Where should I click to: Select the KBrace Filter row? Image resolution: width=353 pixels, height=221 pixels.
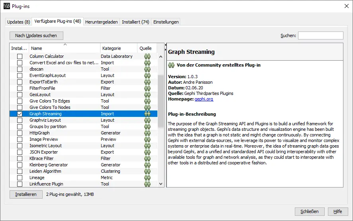click(x=83, y=158)
